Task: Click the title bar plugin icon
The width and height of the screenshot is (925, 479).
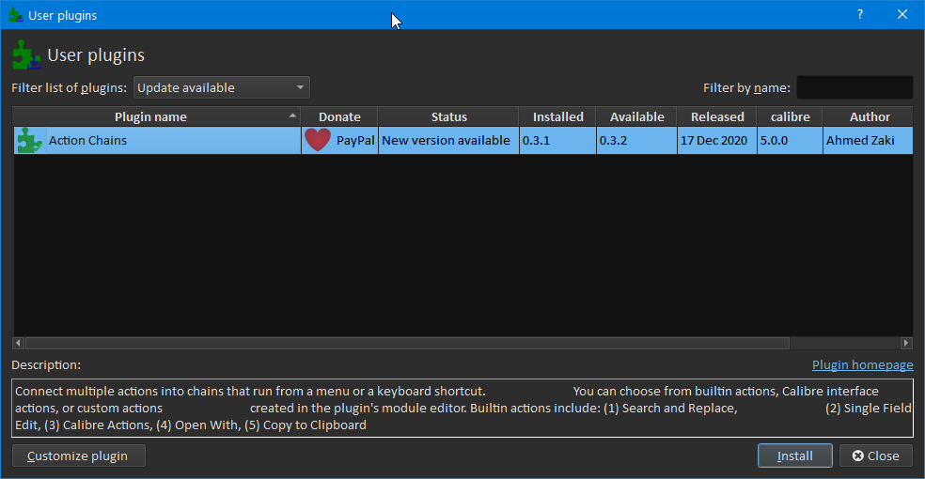Action: 15,15
